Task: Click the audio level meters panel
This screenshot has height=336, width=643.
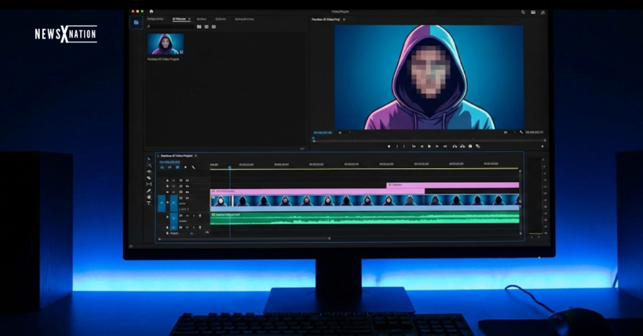Action: click(x=537, y=197)
